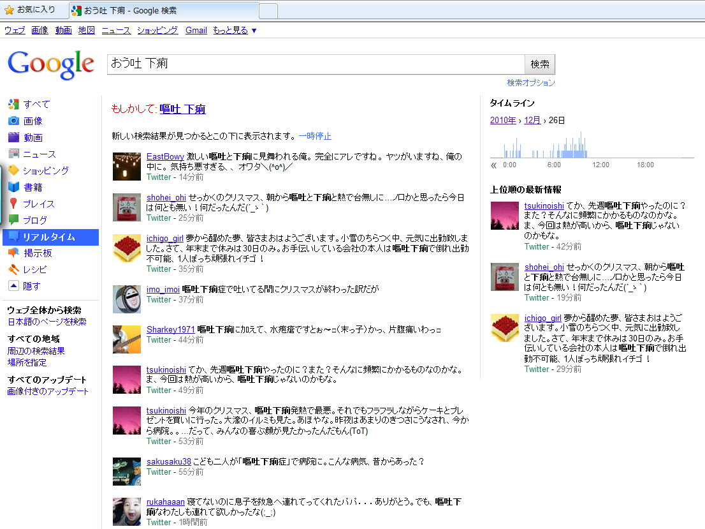Click 12月 in the timeline breadcrumb
The height and width of the screenshot is (529, 705).
click(532, 120)
